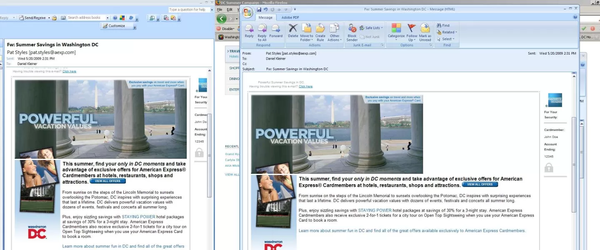Switch to the Adobe PDF tab
The height and width of the screenshot is (250, 600).
290,17
